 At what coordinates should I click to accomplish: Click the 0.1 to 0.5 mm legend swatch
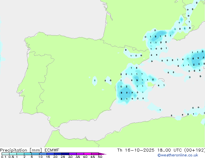point(5,154)
